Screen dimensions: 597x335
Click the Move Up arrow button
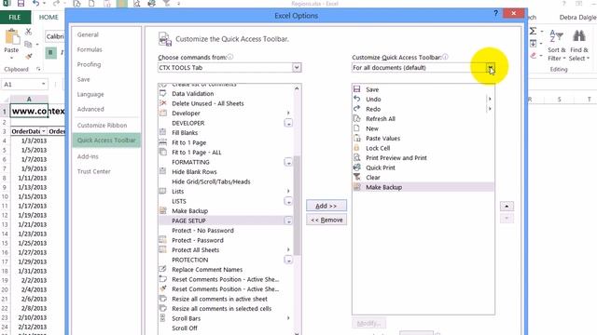(x=507, y=207)
